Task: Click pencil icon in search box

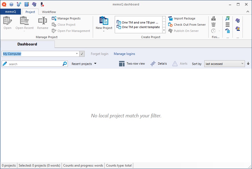Action: tap(5, 64)
